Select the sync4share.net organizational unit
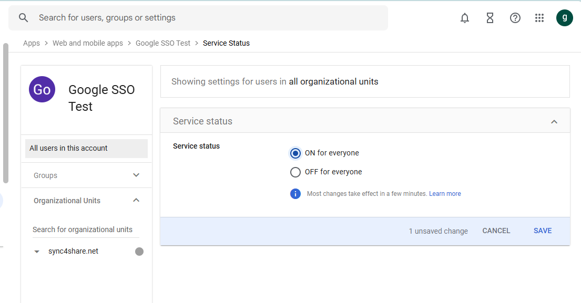 74,251
